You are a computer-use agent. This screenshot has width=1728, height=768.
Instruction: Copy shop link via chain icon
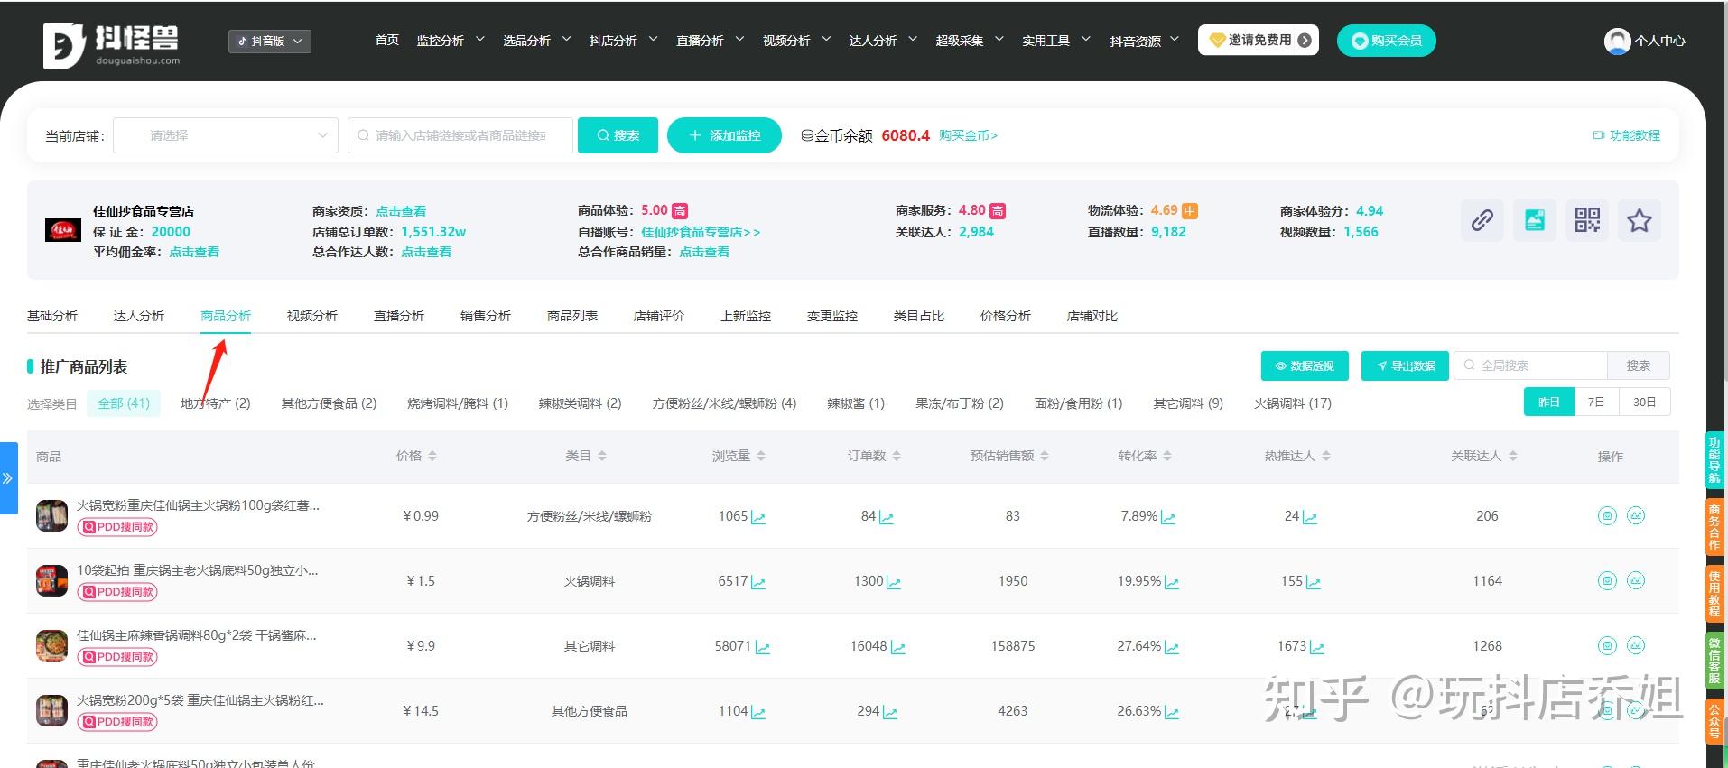coord(1482,220)
